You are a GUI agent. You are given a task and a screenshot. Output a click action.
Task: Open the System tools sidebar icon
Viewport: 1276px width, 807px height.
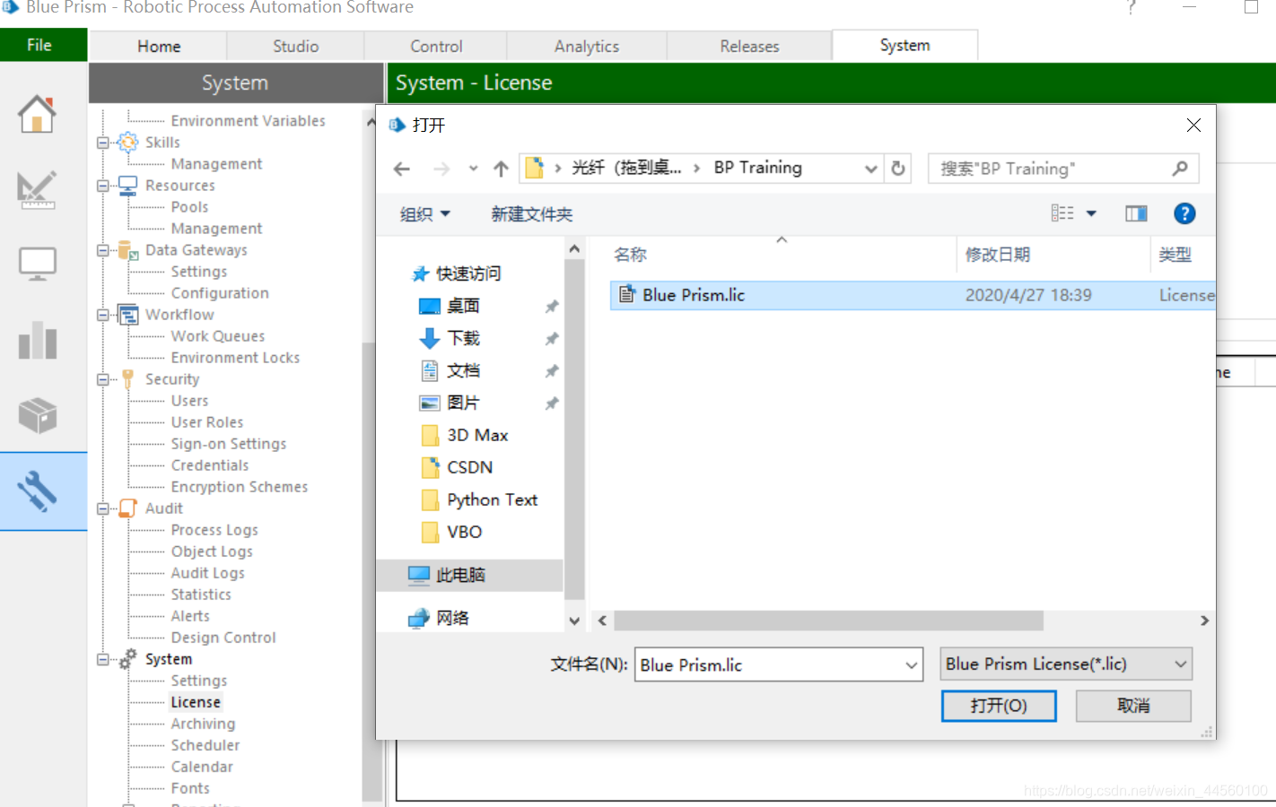(37, 490)
